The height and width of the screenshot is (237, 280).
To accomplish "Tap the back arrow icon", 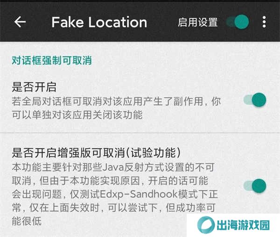I will (x=20, y=22).
